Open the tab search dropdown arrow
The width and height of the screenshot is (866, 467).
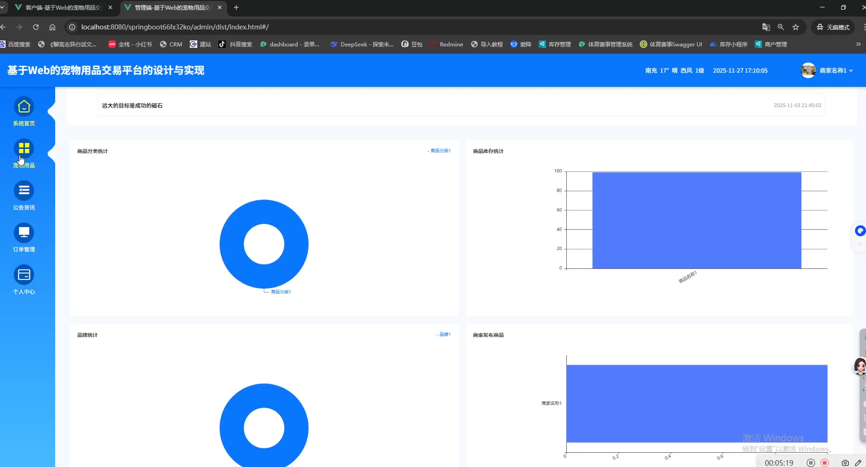point(2,7)
